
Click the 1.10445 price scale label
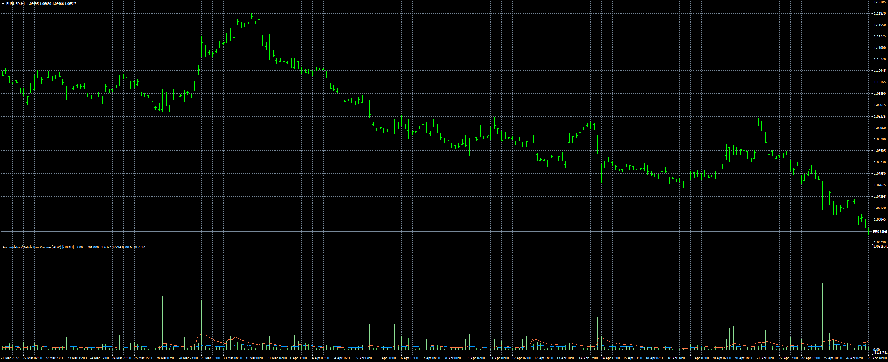click(879, 71)
